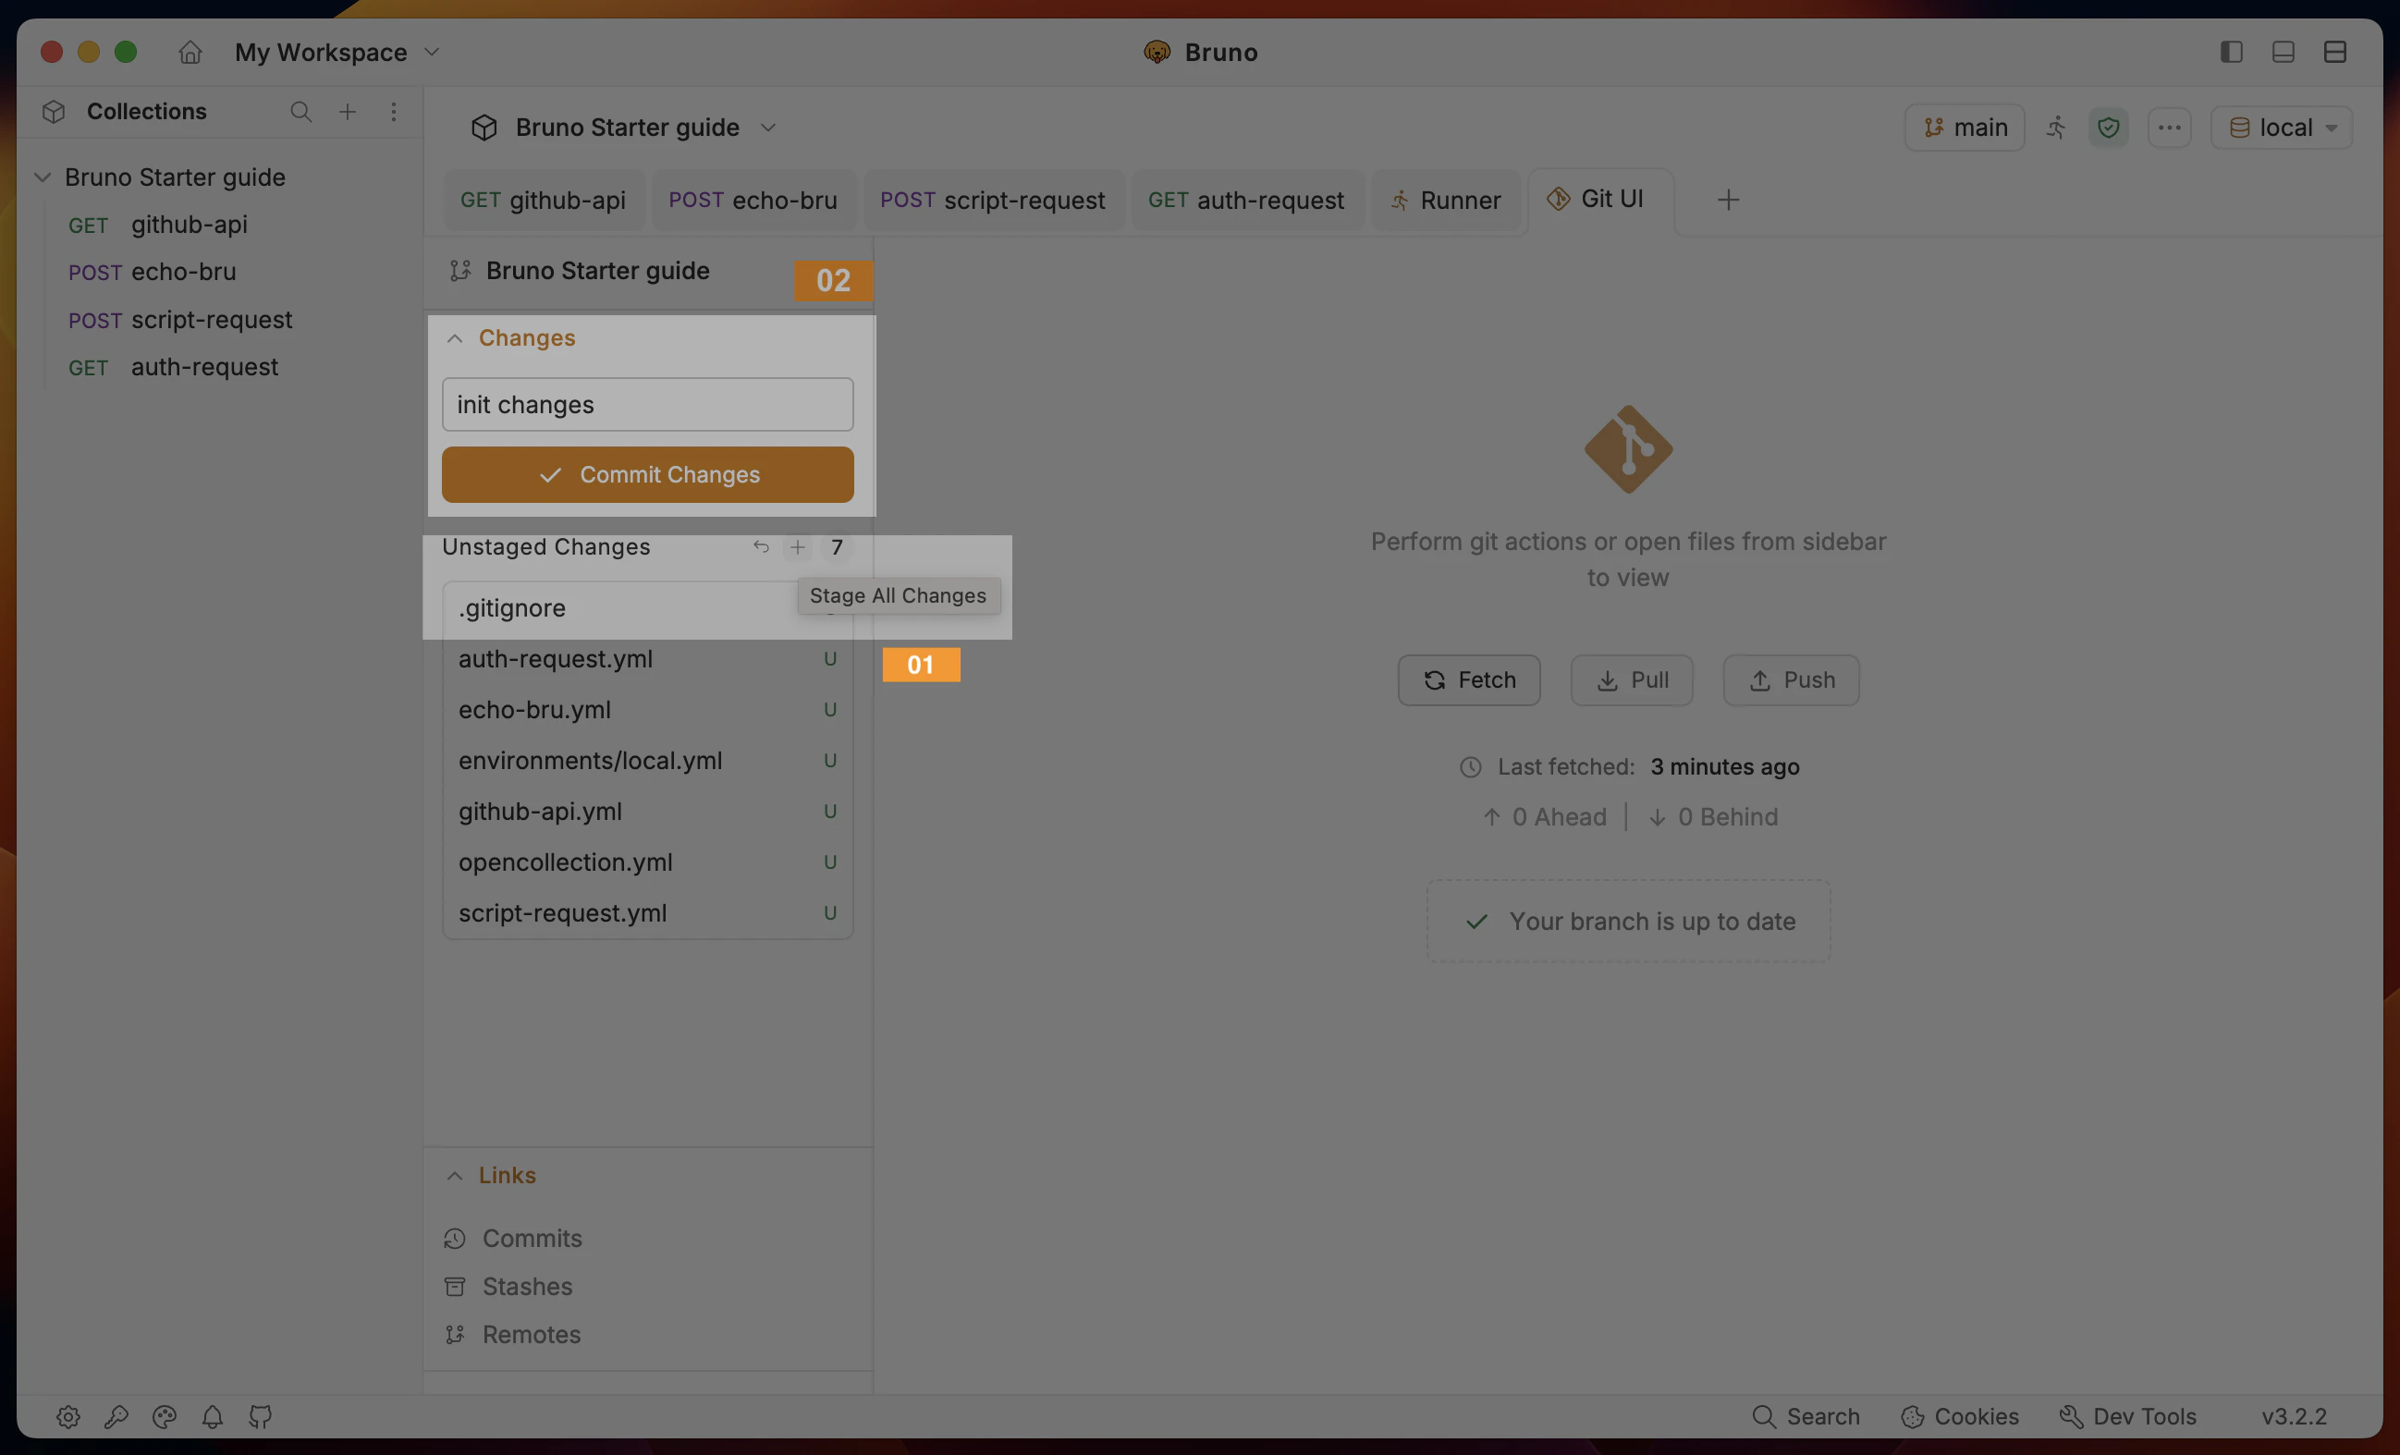The width and height of the screenshot is (2400, 1455).
Task: Switch to the GET auth-request tab
Action: [1246, 200]
